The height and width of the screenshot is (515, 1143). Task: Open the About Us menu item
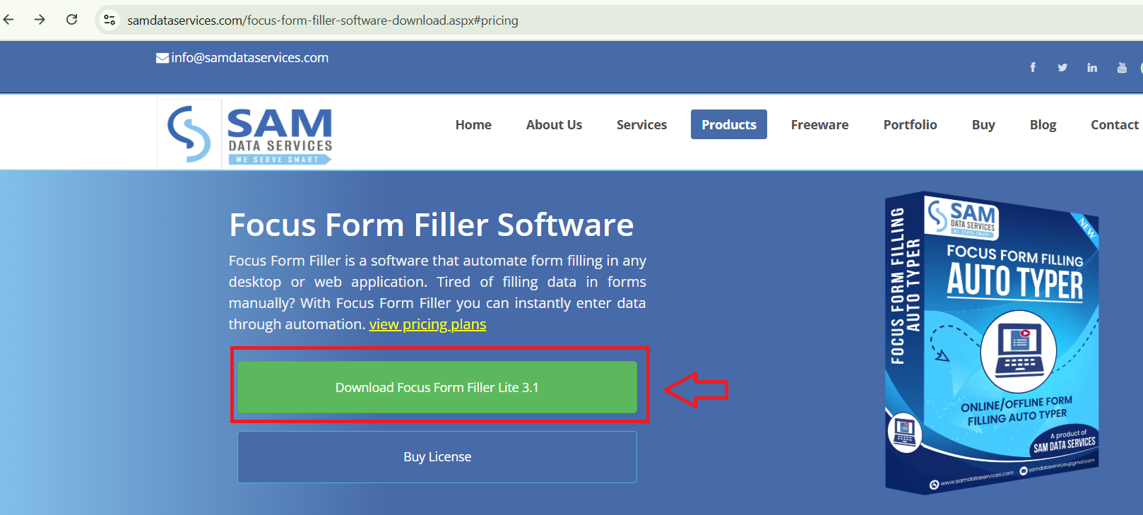click(554, 124)
